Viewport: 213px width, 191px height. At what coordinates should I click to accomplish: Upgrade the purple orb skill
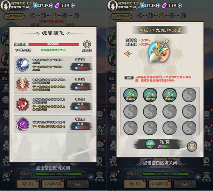coord(81,126)
